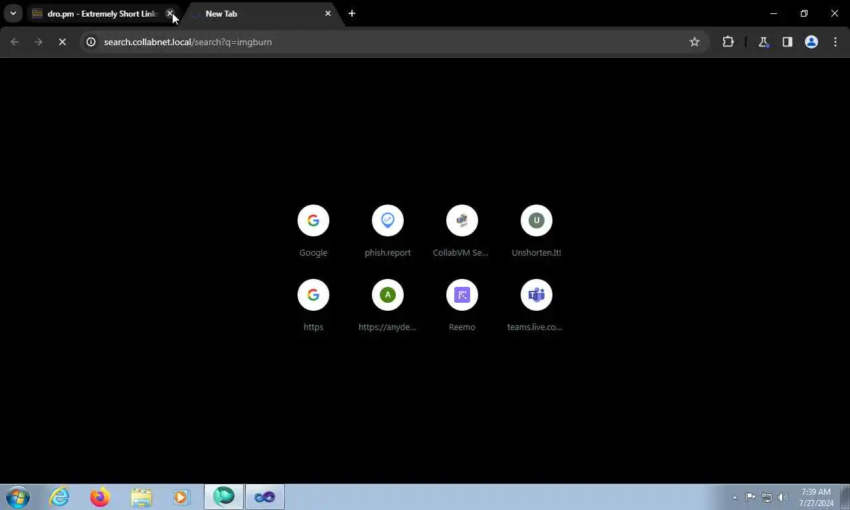
Task: Select the infinity-logo taskbar app
Action: point(265,497)
